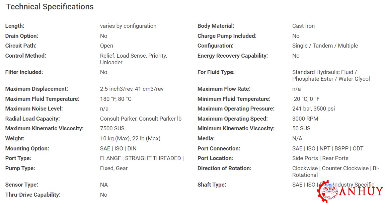Click the Pump Type label
385x203 pixels.
pos(20,168)
